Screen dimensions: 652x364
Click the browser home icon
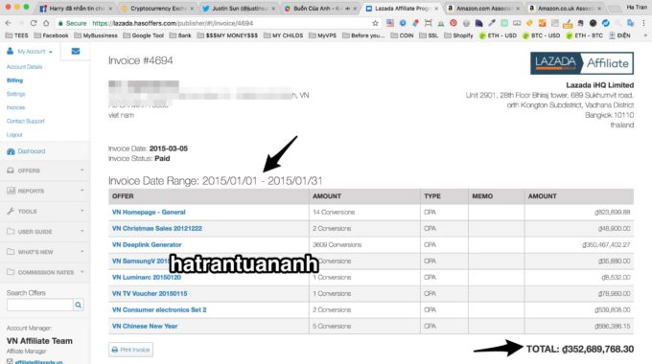(x=46, y=23)
